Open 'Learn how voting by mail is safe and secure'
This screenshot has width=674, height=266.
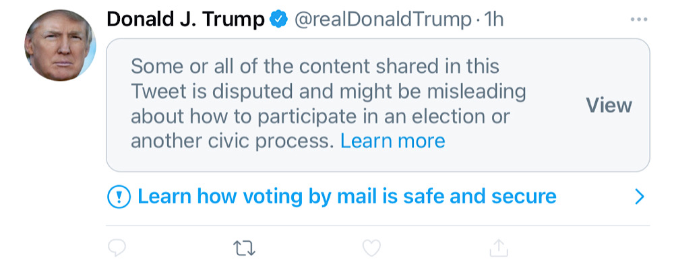347,197
